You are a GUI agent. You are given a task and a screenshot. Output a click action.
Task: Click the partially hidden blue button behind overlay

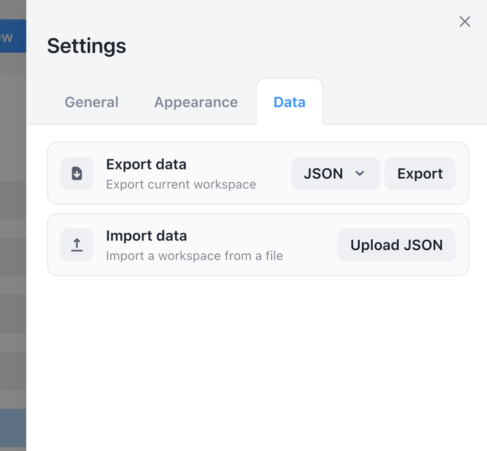tap(12, 36)
